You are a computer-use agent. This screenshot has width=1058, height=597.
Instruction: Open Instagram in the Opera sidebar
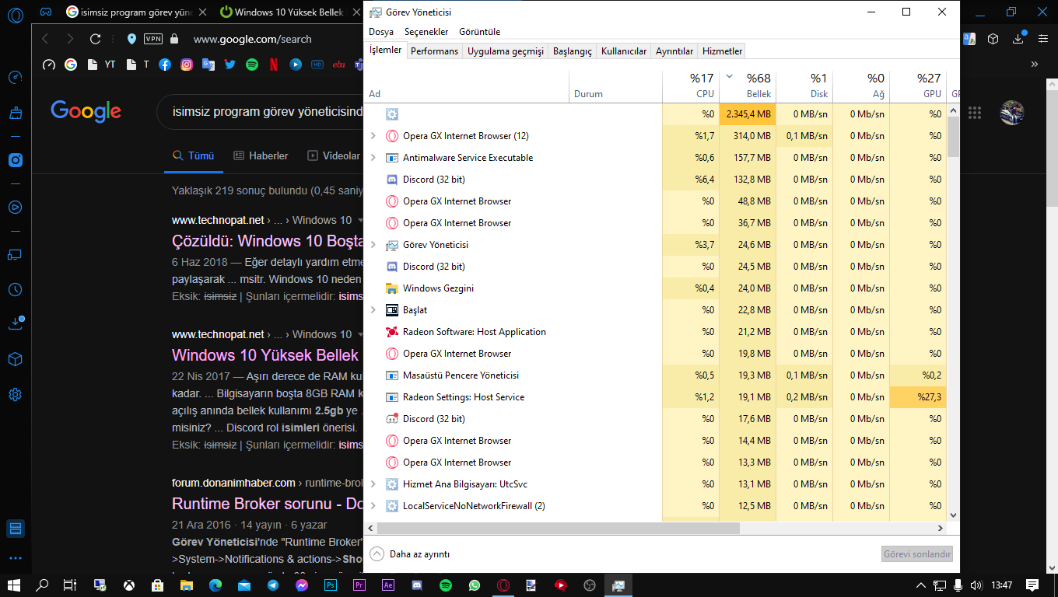[x=15, y=161]
